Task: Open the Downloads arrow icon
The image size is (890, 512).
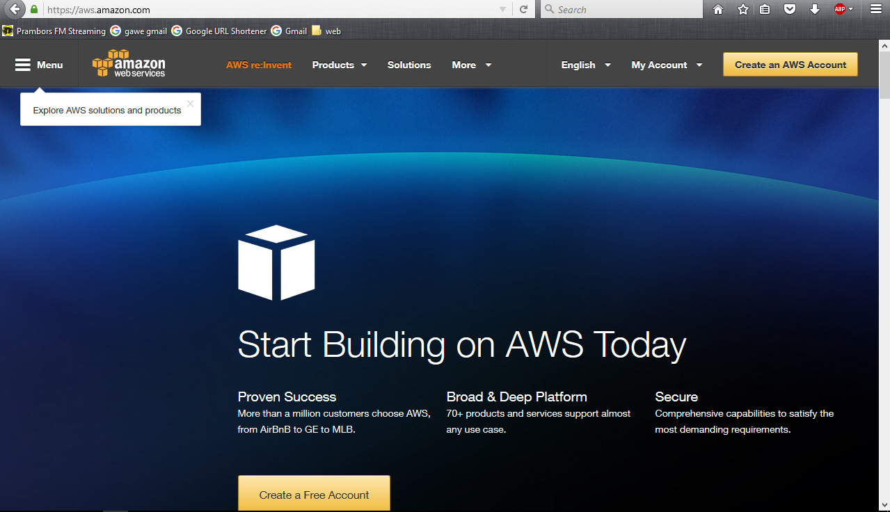Action: click(x=814, y=10)
